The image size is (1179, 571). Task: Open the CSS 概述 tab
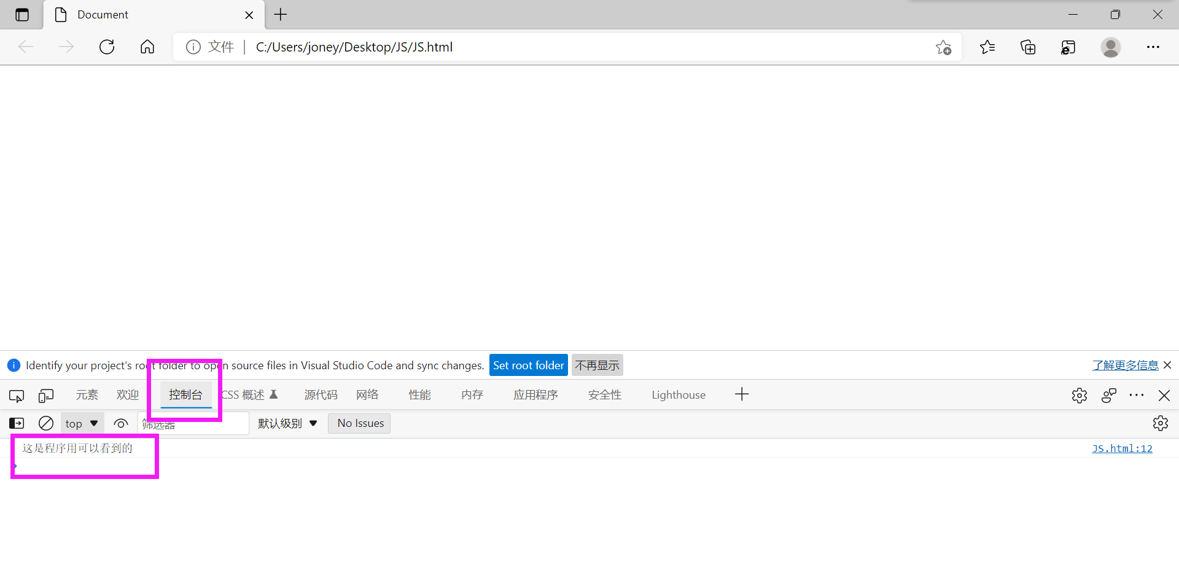(x=249, y=395)
